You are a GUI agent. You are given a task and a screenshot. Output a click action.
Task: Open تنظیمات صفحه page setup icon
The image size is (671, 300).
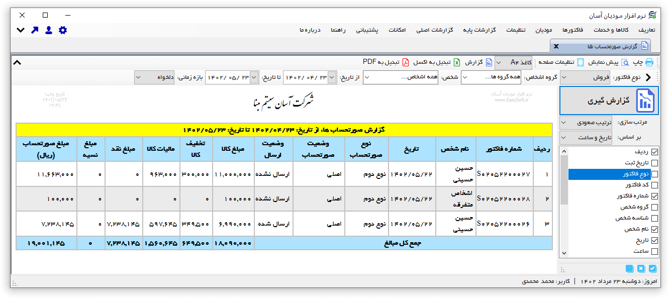click(581, 62)
